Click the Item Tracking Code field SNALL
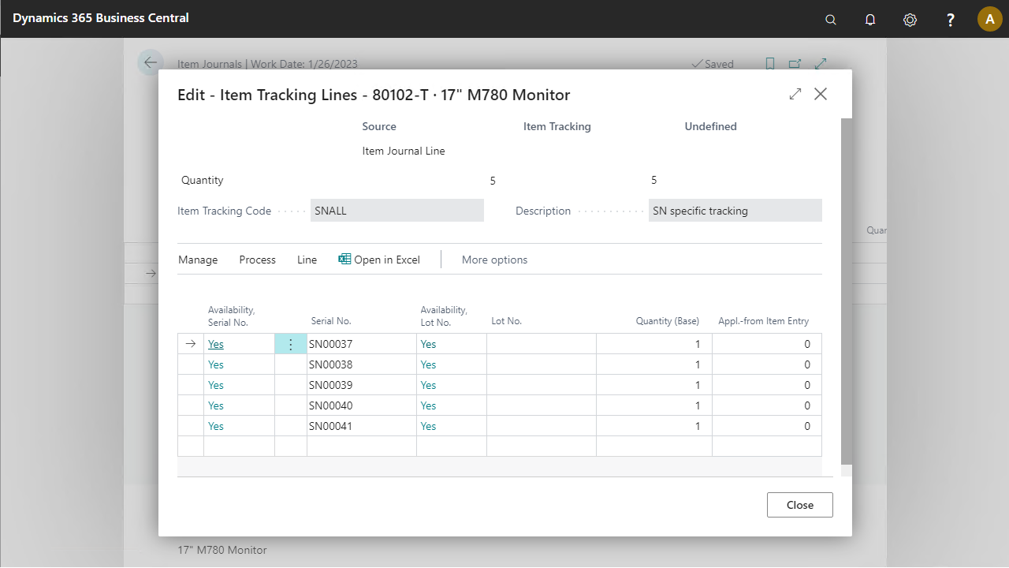Image resolution: width=1009 pixels, height=568 pixels. [x=397, y=211]
